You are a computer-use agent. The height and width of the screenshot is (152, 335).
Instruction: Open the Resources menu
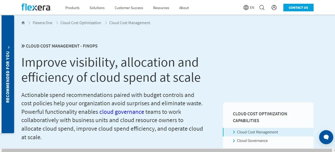click(x=161, y=8)
